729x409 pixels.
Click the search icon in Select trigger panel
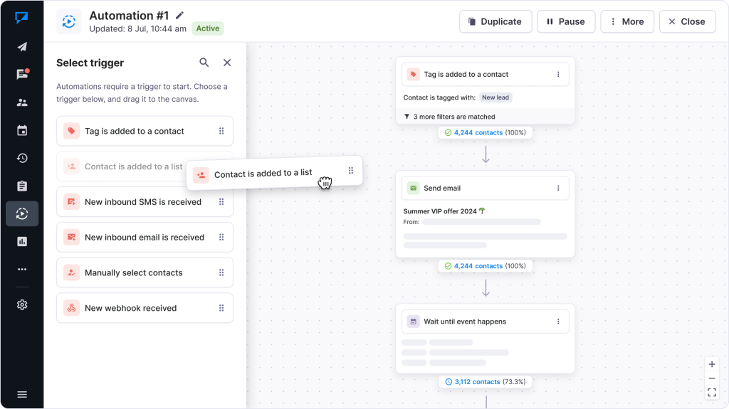click(x=204, y=63)
